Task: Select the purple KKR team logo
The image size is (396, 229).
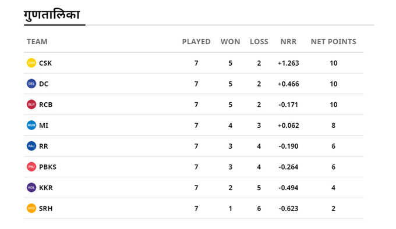Action: [x=31, y=188]
